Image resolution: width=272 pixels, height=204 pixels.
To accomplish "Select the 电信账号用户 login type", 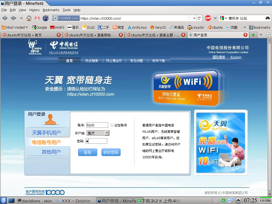I will pyautogui.click(x=46, y=142).
